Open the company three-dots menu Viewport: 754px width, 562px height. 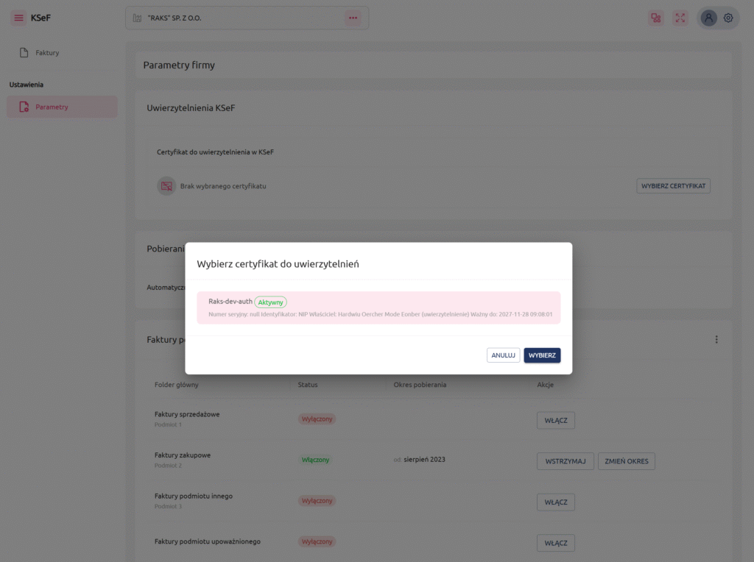(x=353, y=18)
